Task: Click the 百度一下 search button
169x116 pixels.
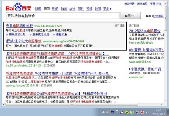Action: 131,15
